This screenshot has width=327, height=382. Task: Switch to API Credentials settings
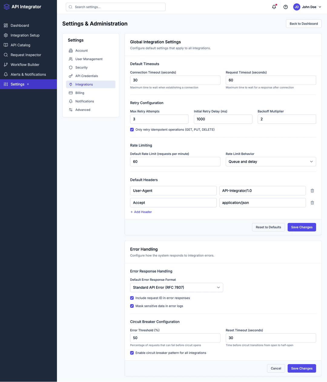[87, 76]
